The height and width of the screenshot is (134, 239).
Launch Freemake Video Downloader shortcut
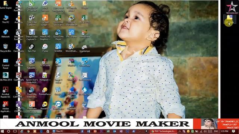(x=32, y=92)
